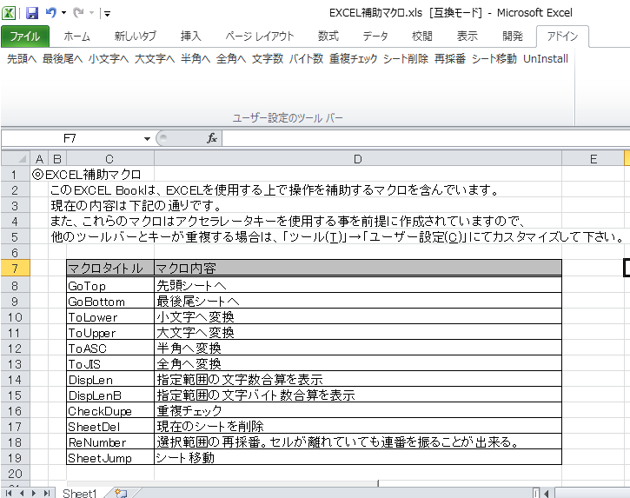Click the Redo arrow icon
Viewport: 630px width, 498px height.
[78, 13]
